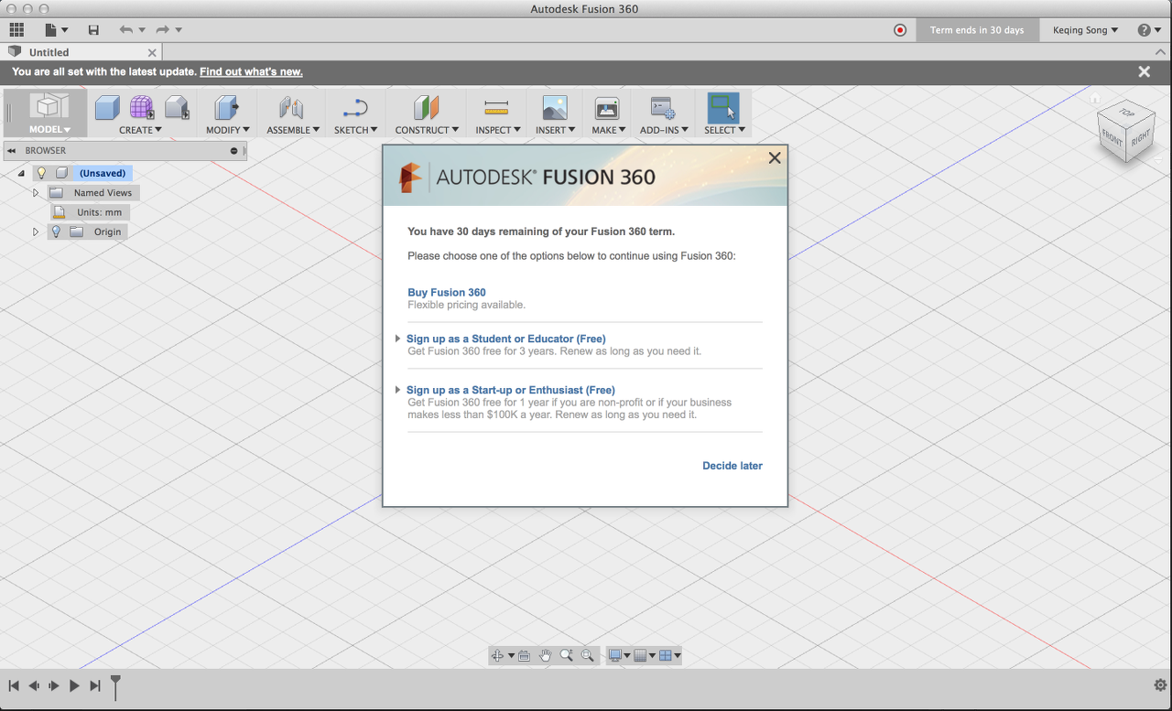The width and height of the screenshot is (1172, 711).
Task: Collapse the Browser panel with double arrows
Action: (12, 151)
